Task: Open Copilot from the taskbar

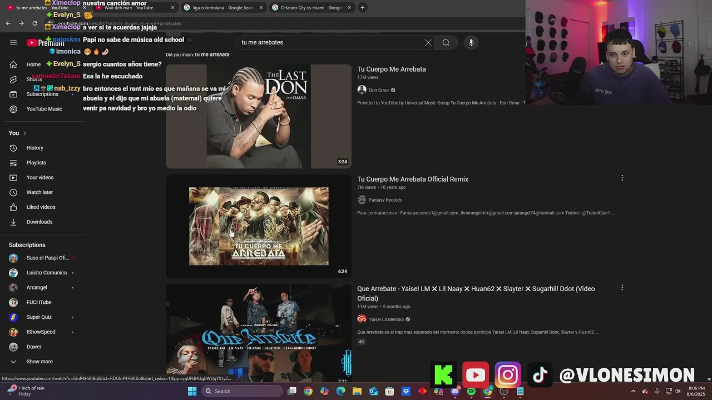Action: (324, 391)
